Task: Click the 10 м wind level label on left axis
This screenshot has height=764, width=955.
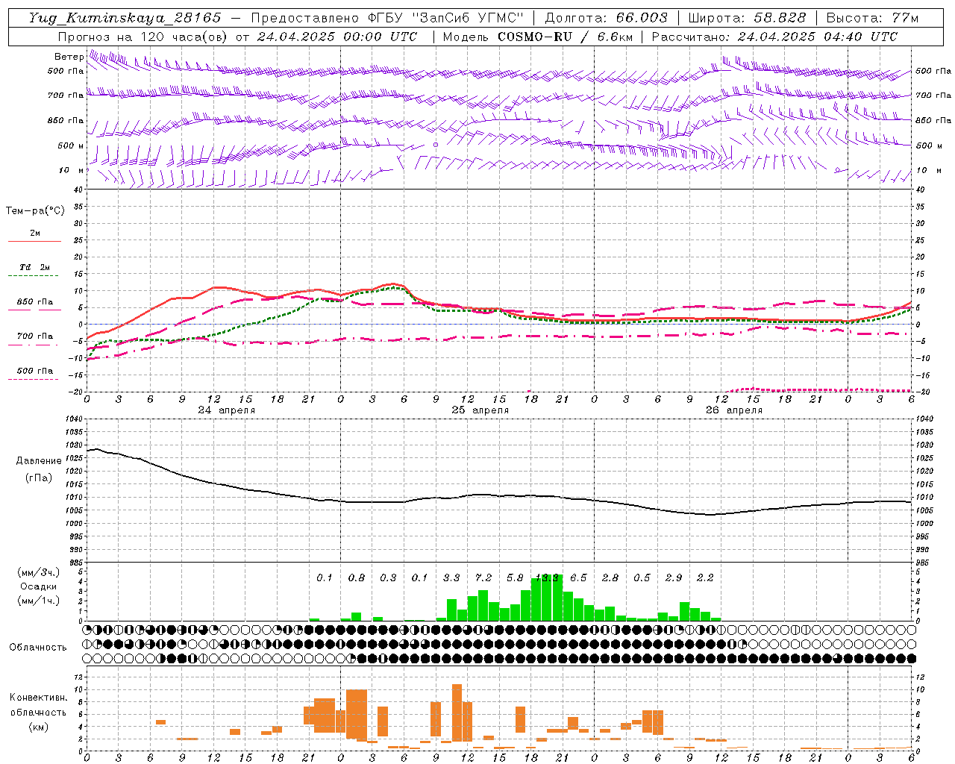Action: 71,170
